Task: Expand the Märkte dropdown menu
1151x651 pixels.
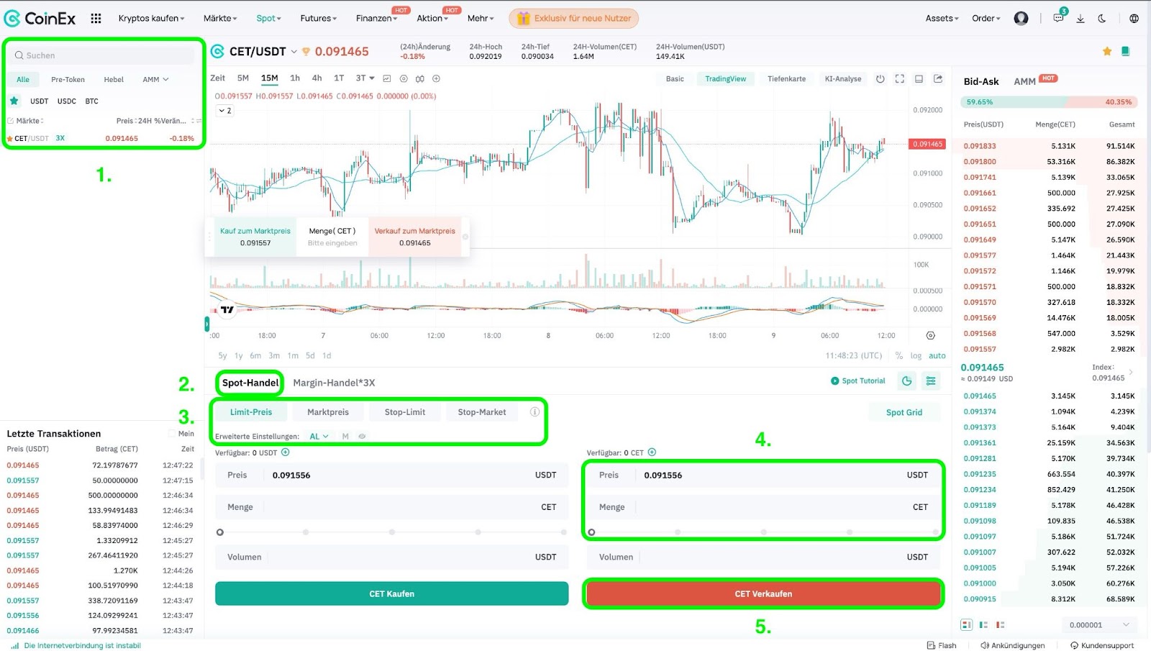Action: point(220,18)
